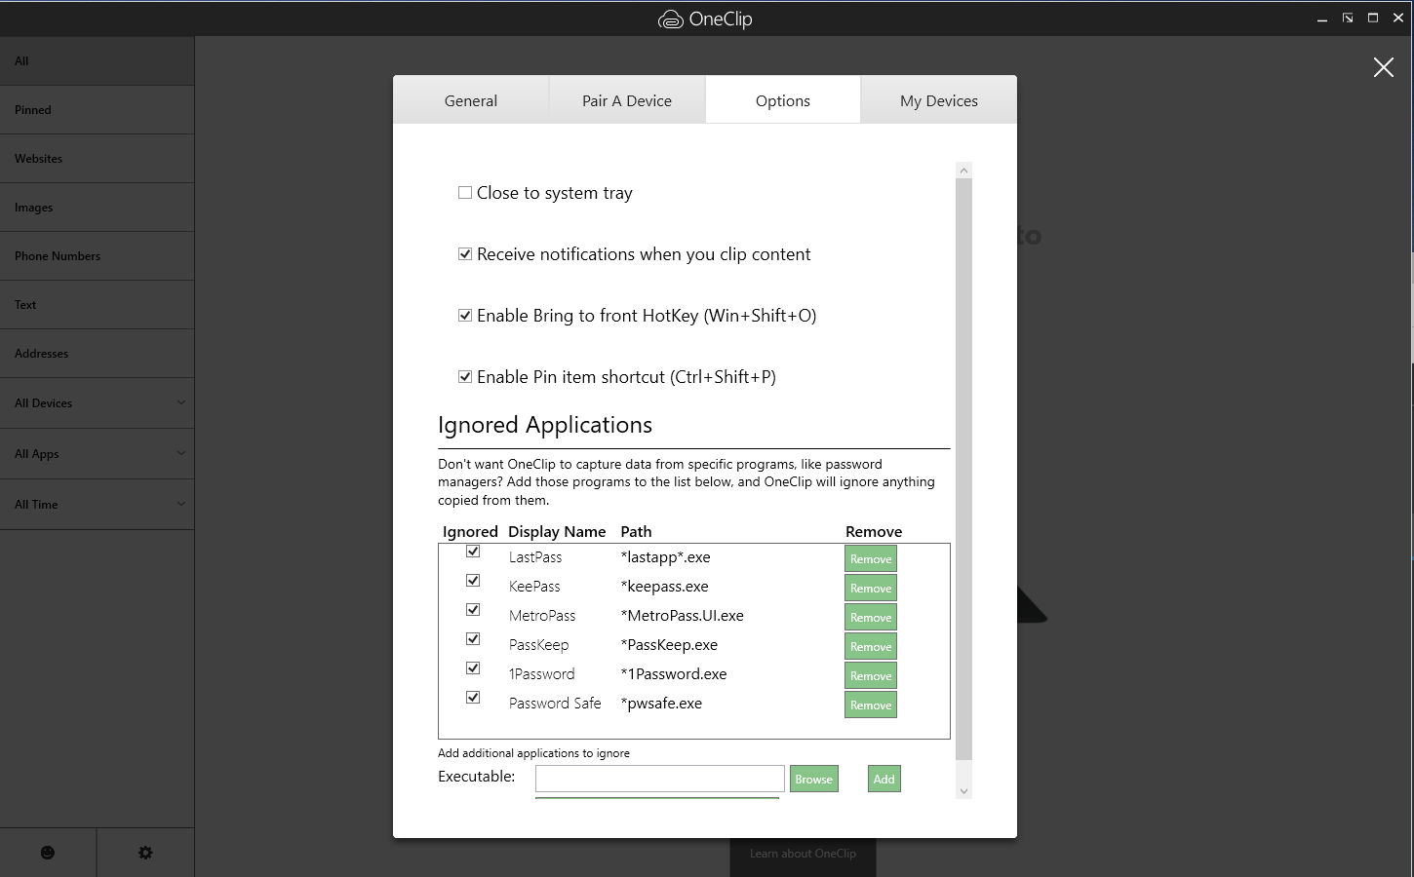The width and height of the screenshot is (1414, 877).
Task: Toggle Close to system tray checkbox
Action: tap(465, 193)
